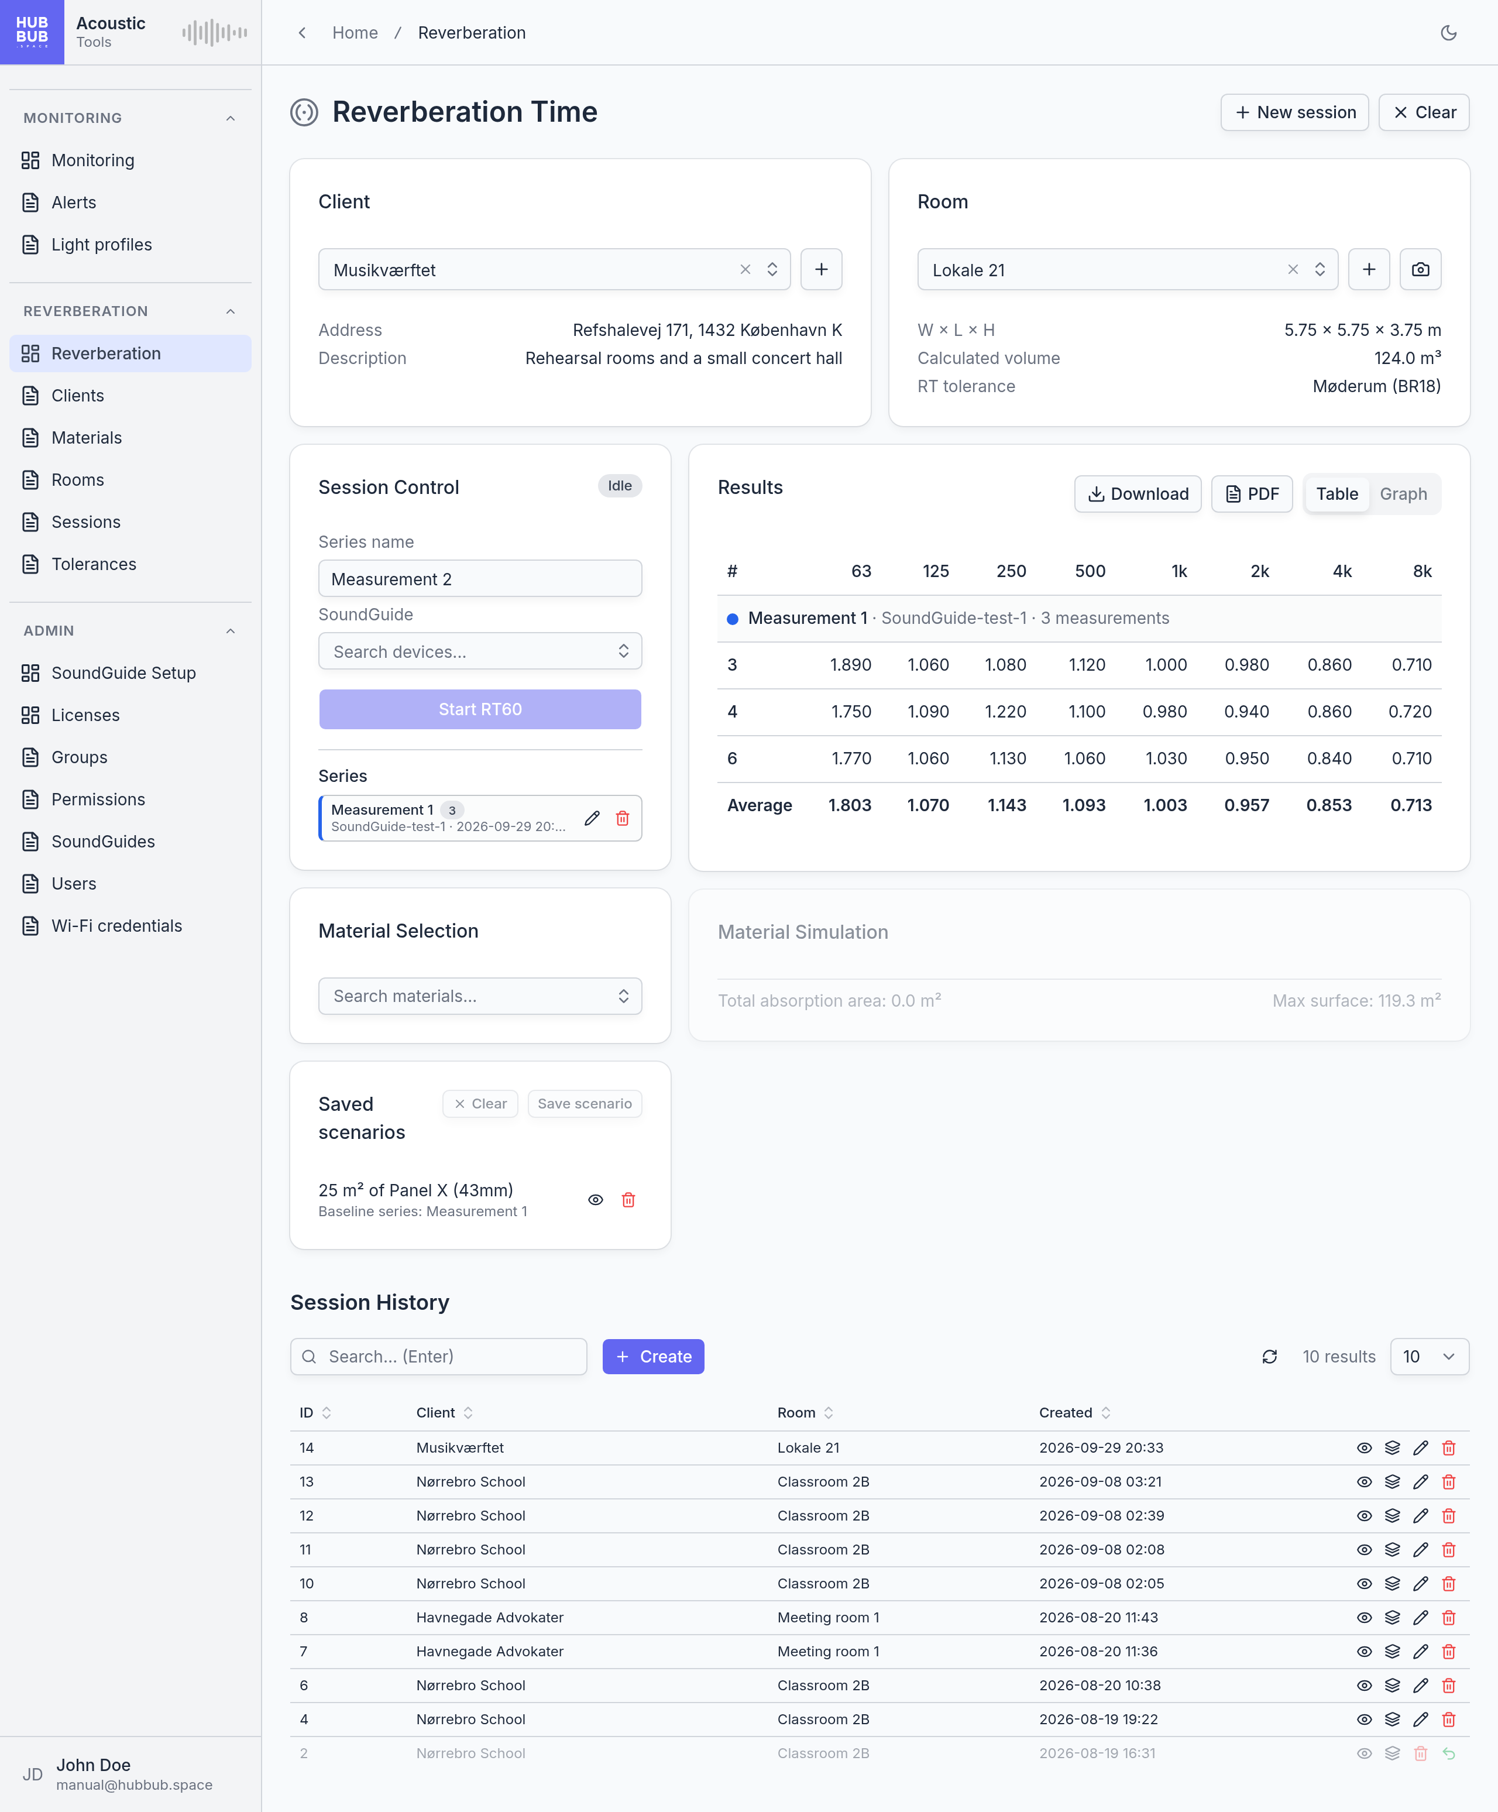Viewport: 1498px width, 1812px height.
Task: Click the session history search box
Action: click(x=438, y=1357)
